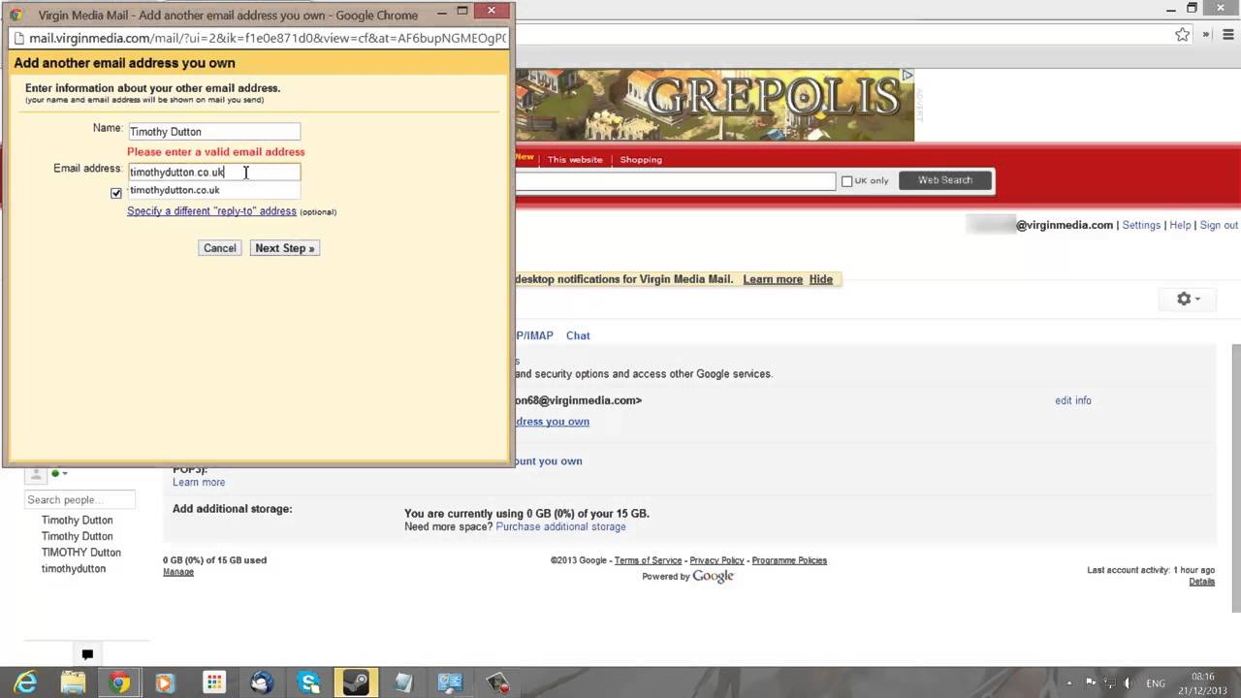Open File Explorer folder icon in taskbar
Image resolution: width=1241 pixels, height=698 pixels.
click(x=73, y=682)
